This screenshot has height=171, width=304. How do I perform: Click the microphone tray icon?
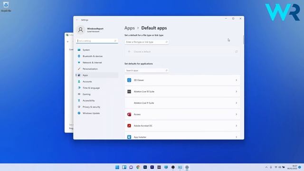271,167
